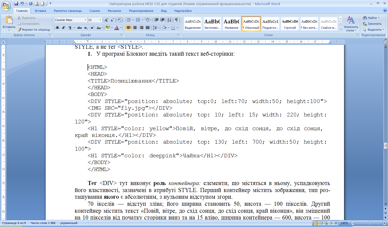Open font color red A swatch
This screenshot has height=227, width=388.
[117, 28]
